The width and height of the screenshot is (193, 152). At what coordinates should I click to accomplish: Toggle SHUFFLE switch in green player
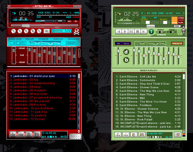161,32
